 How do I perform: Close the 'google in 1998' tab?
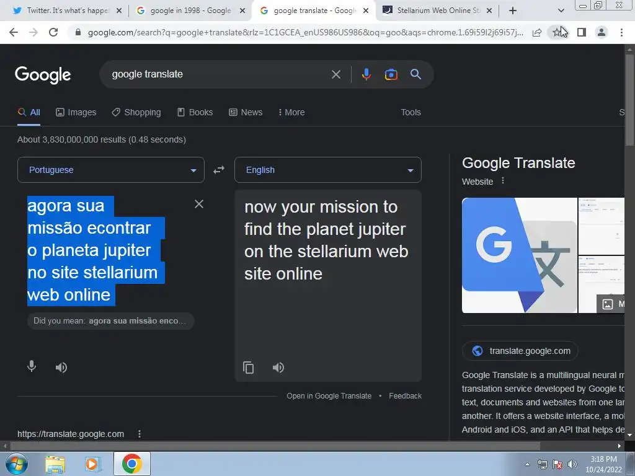point(242,11)
